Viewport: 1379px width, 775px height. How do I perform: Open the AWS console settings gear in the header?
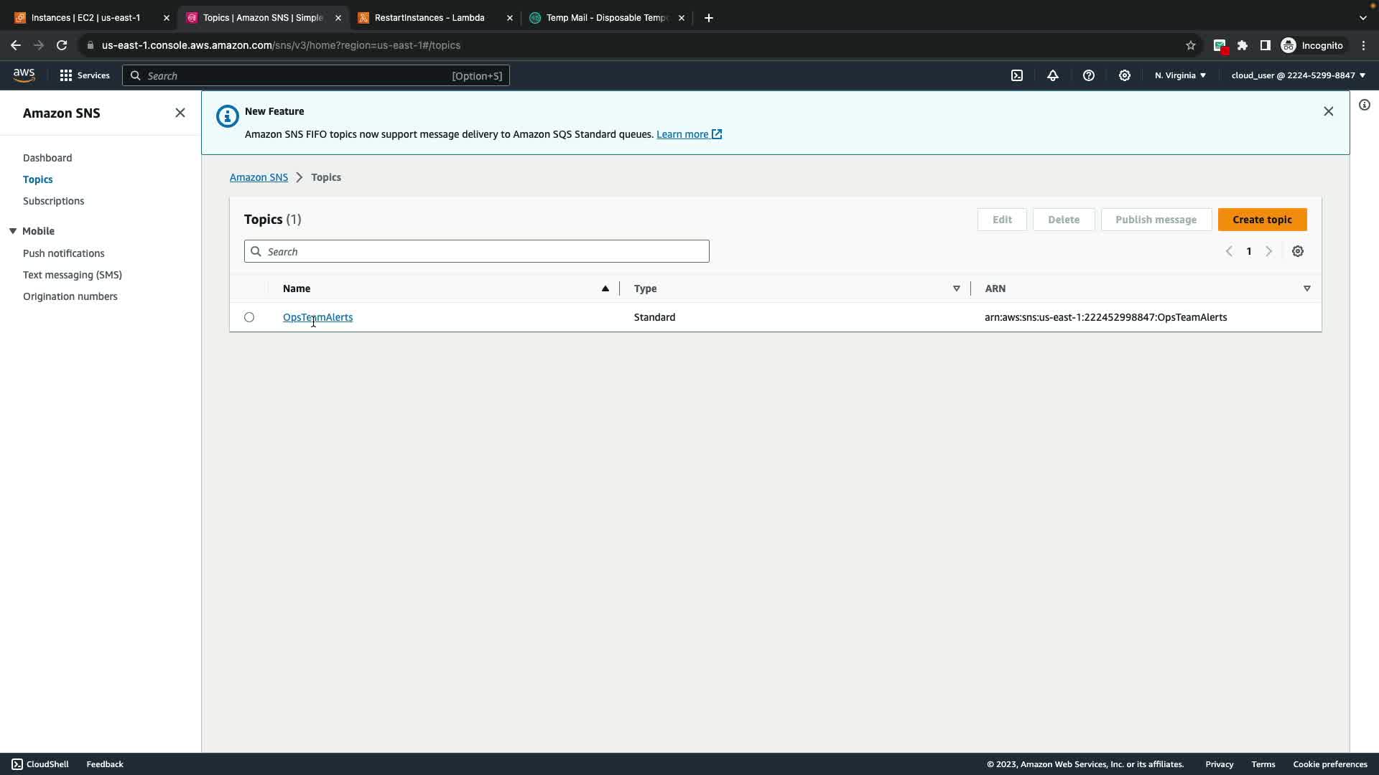(1125, 75)
